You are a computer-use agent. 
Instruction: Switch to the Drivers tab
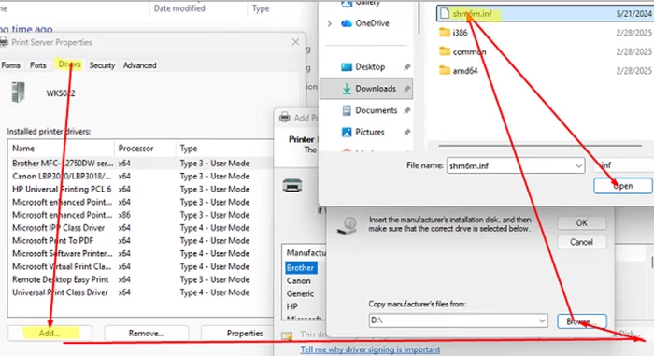pyautogui.click(x=70, y=64)
